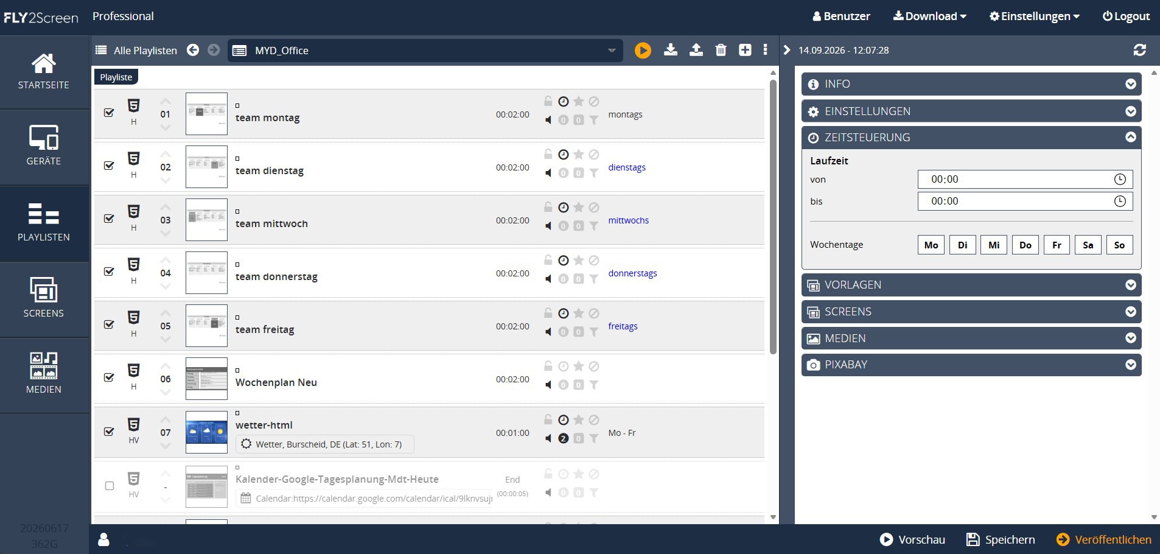Expand the PIXABAY panel
This screenshot has width=1160, height=554.
971,365
